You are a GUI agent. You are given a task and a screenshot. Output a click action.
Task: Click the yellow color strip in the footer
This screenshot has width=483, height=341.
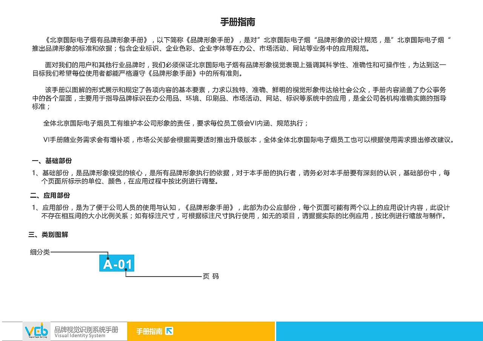200,331
